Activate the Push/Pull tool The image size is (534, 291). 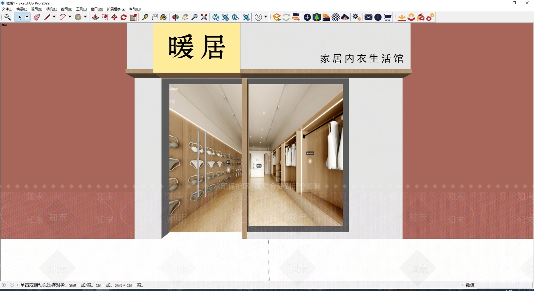click(95, 17)
